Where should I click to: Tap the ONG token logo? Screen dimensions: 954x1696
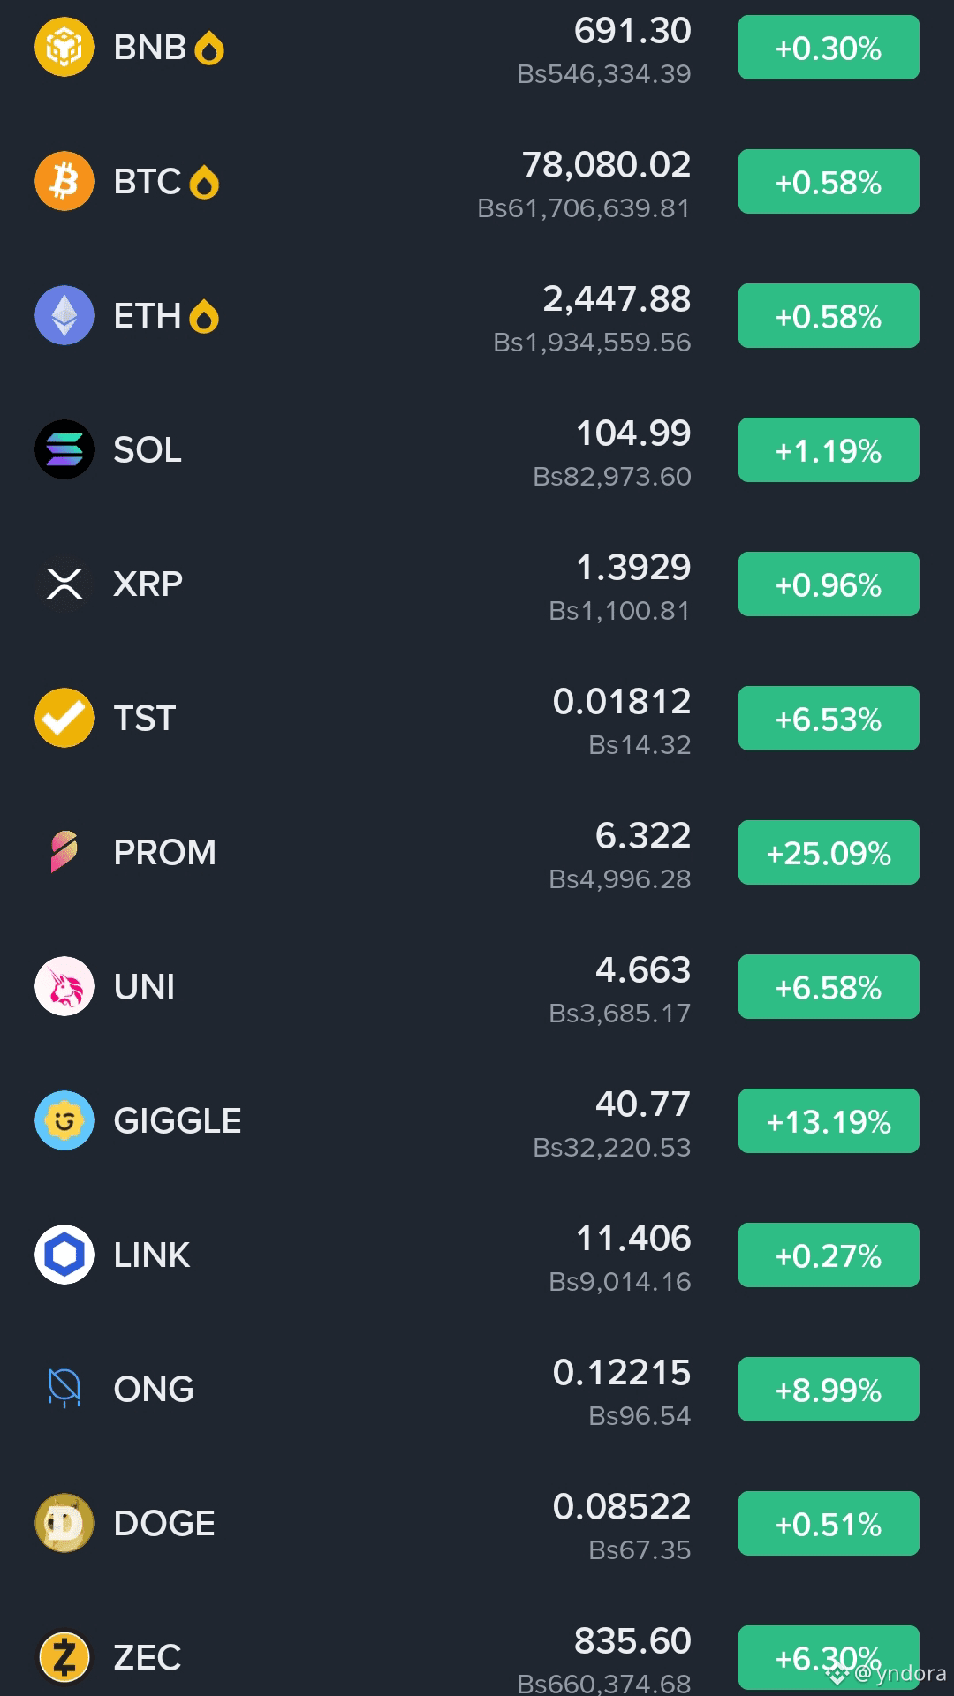(x=64, y=1389)
